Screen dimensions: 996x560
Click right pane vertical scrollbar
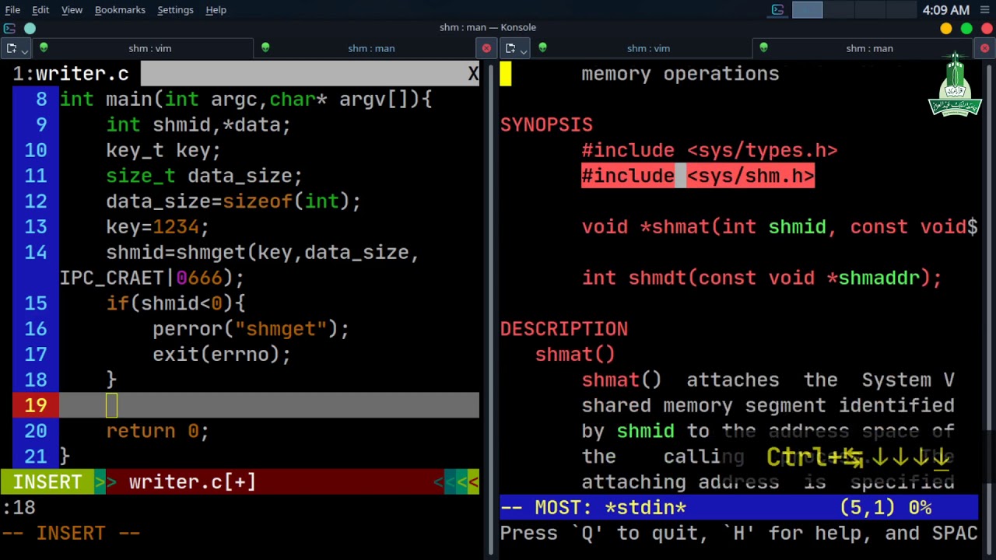click(990, 310)
